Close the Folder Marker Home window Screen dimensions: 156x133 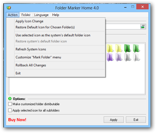(x=143, y=7)
